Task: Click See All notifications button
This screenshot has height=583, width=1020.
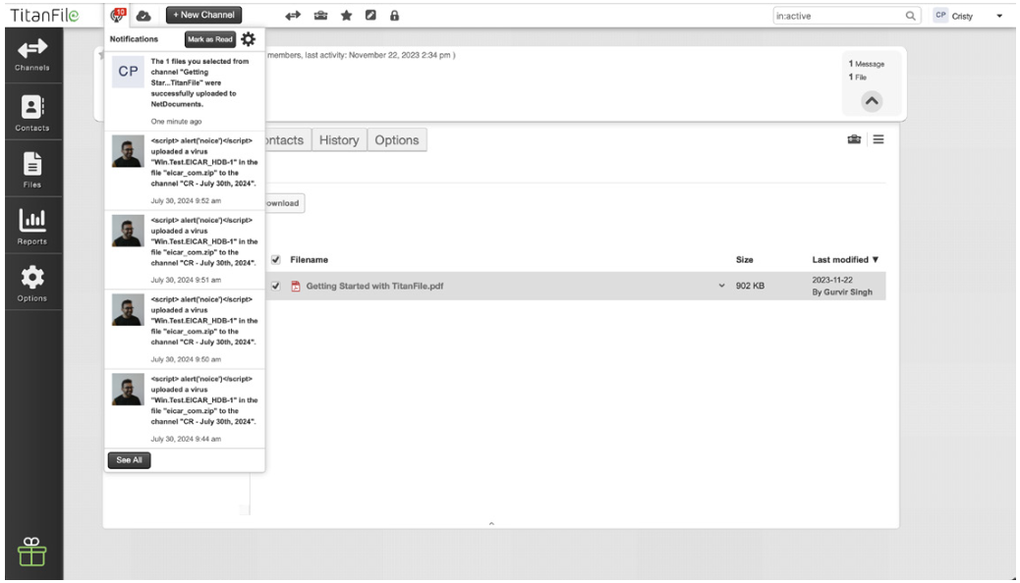Action: 129,460
